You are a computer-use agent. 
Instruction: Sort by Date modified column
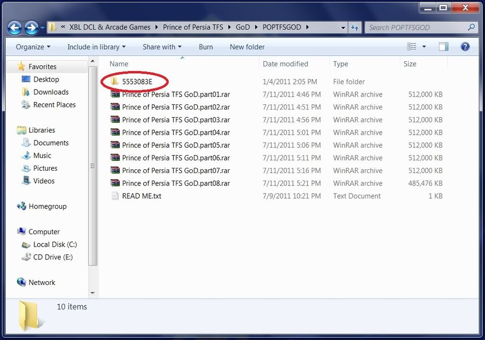[x=285, y=64]
